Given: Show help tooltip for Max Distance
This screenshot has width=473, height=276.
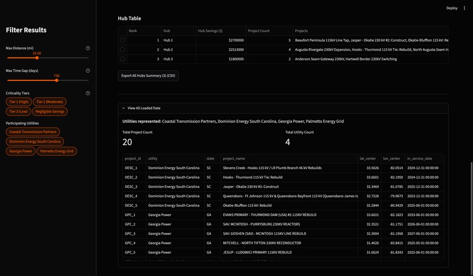Looking at the screenshot, I should 88,48.
